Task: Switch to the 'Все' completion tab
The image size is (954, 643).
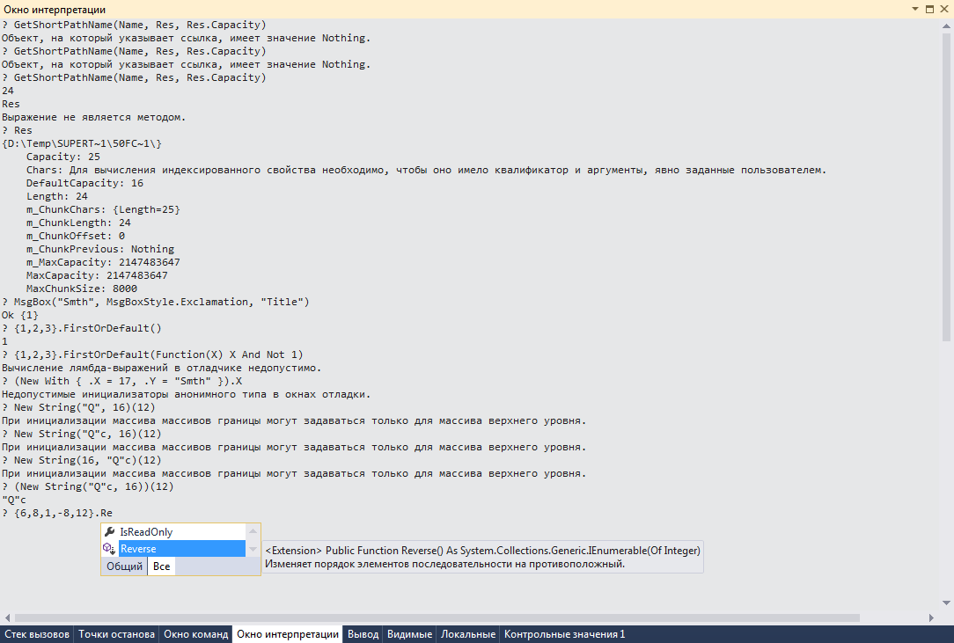Action: point(161,566)
